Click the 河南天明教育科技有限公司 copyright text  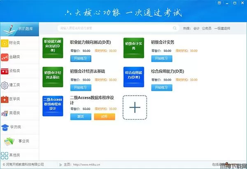(23, 164)
